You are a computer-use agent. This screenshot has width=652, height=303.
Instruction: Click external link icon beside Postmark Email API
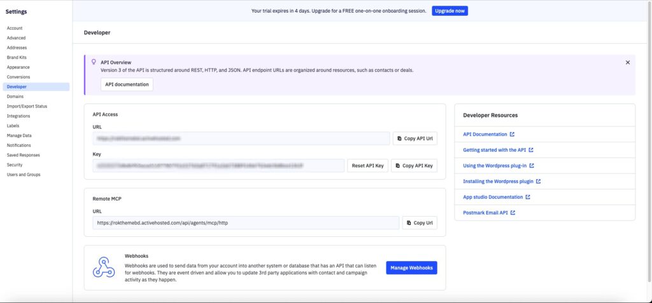coord(513,213)
